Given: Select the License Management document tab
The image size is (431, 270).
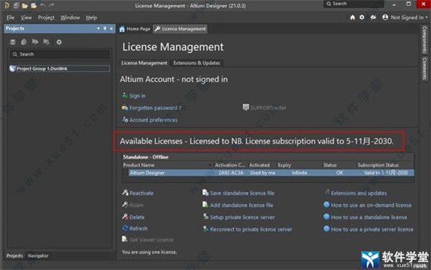Looking at the screenshot, I should pyautogui.click(x=180, y=29).
